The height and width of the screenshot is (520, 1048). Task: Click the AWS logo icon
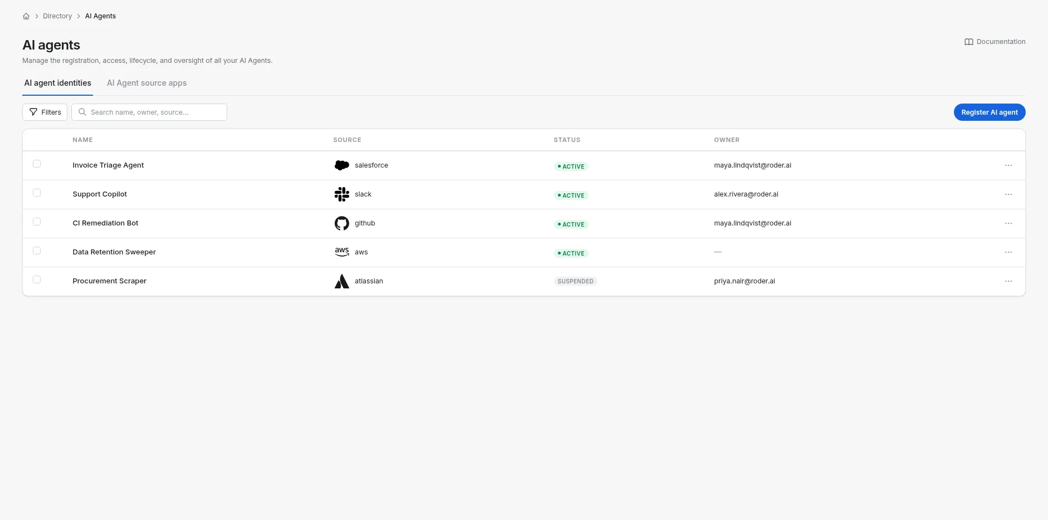pos(342,252)
